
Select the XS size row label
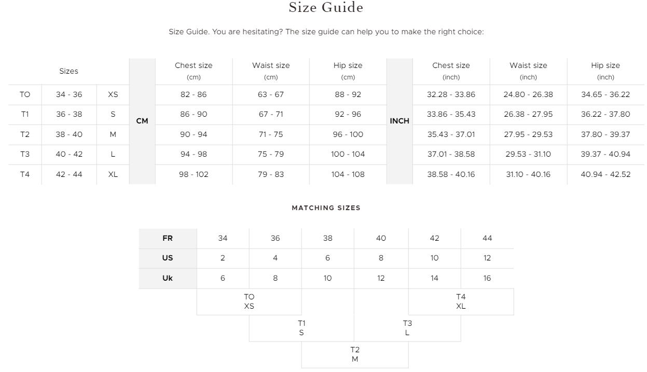(x=113, y=94)
